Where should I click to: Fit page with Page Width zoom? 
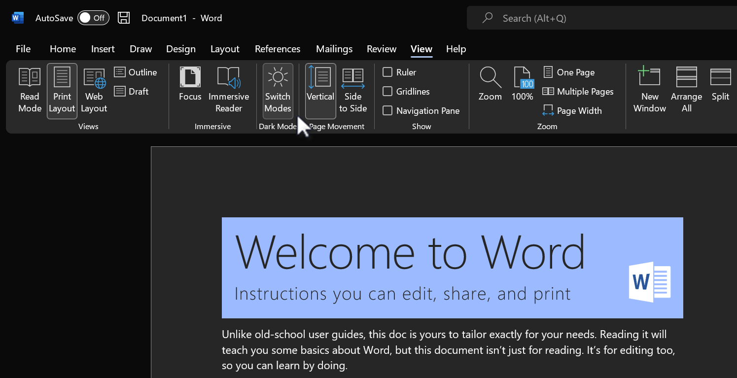click(x=572, y=110)
